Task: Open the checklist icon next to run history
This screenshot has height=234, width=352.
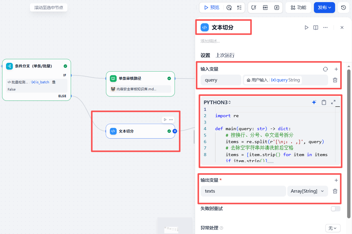Action: pos(239,8)
